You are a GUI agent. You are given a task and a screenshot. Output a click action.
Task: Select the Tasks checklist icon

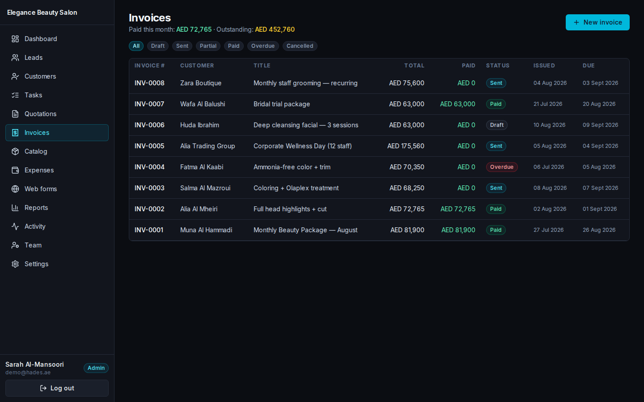pyautogui.click(x=15, y=95)
